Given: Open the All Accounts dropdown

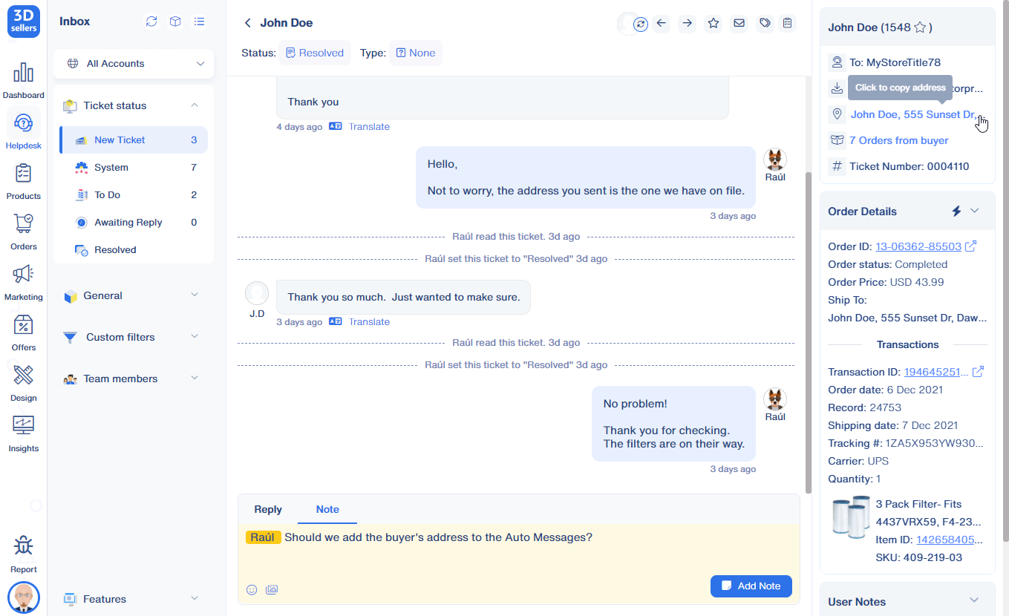Looking at the screenshot, I should tap(134, 64).
